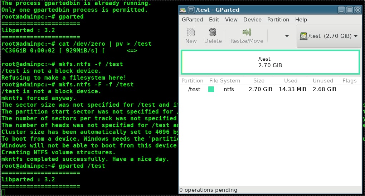Image resolution: width=365 pixels, height=196 pixels.
Task: Minimize the GParted window
Action: coord(341,10)
